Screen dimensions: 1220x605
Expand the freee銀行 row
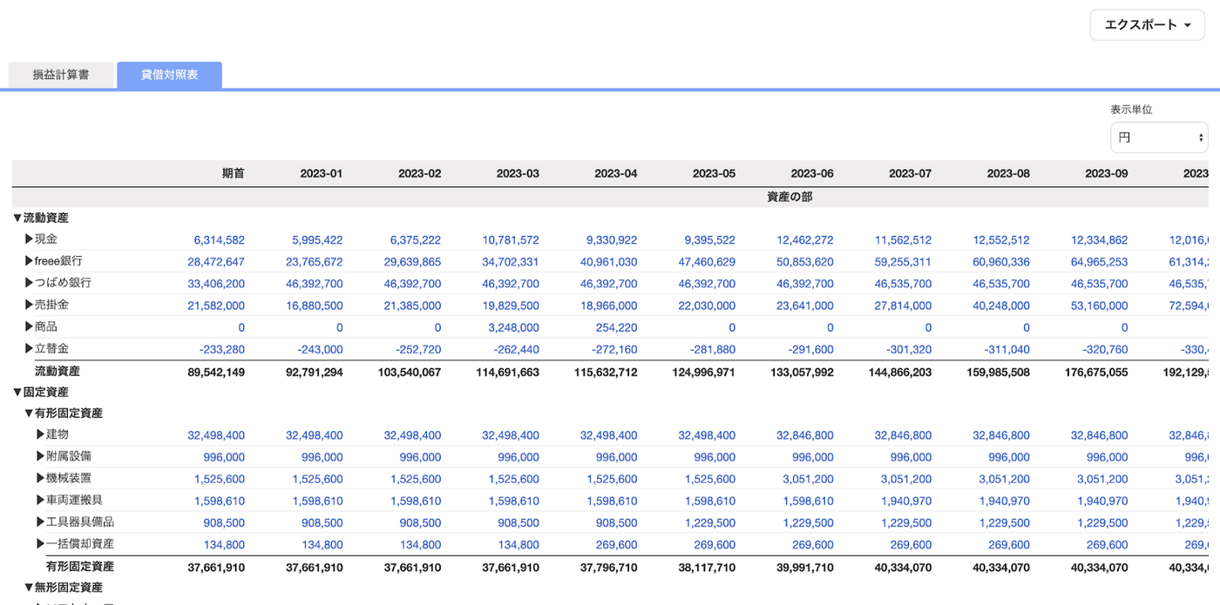[x=30, y=261]
